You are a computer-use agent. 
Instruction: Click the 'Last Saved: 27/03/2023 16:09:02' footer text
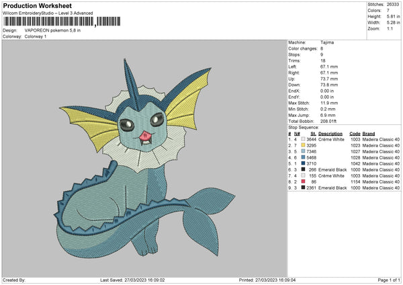pyautogui.click(x=132, y=280)
